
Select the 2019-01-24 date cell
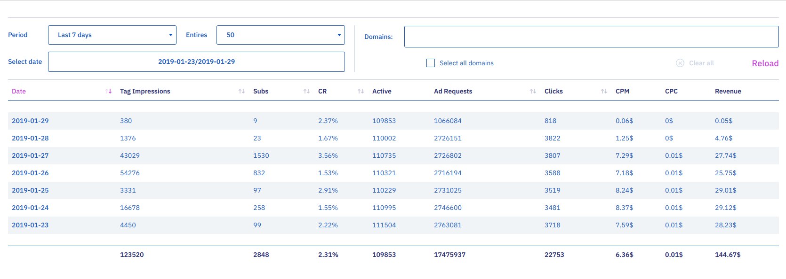(30, 208)
